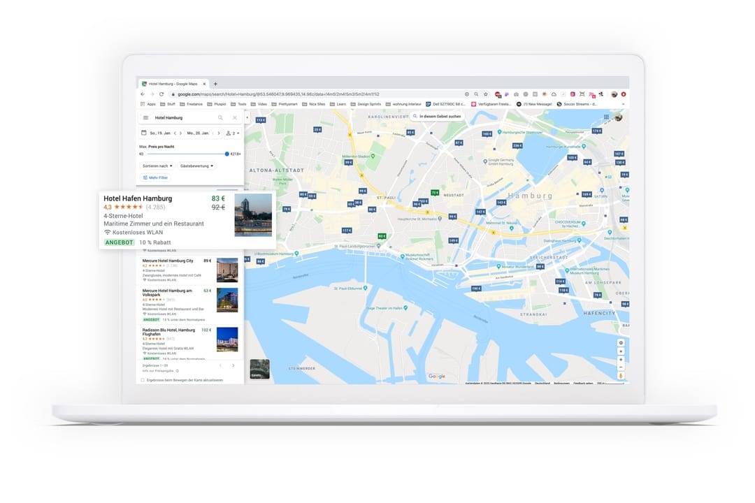Click the Pegman Street View icon

[621, 376]
